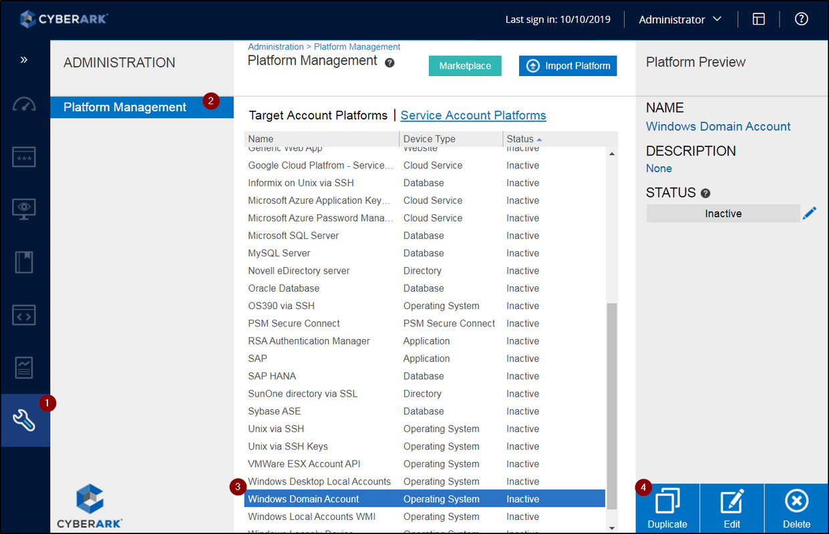Image resolution: width=829 pixels, height=534 pixels.
Task: Select the OS390 via SSH row
Action: pyautogui.click(x=425, y=306)
